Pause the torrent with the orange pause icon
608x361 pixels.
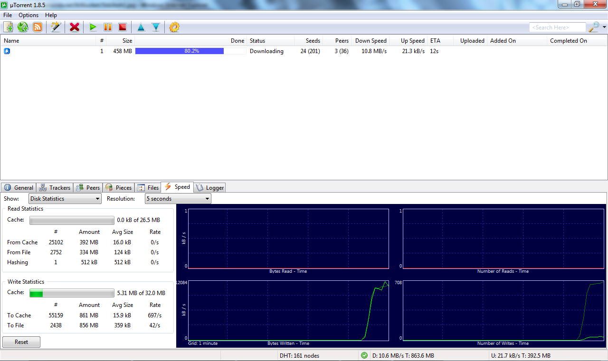tap(108, 27)
